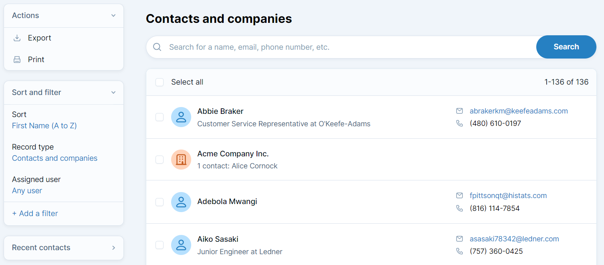
Task: Tick the checkbox for Abbie Braker
Action: [x=160, y=117]
